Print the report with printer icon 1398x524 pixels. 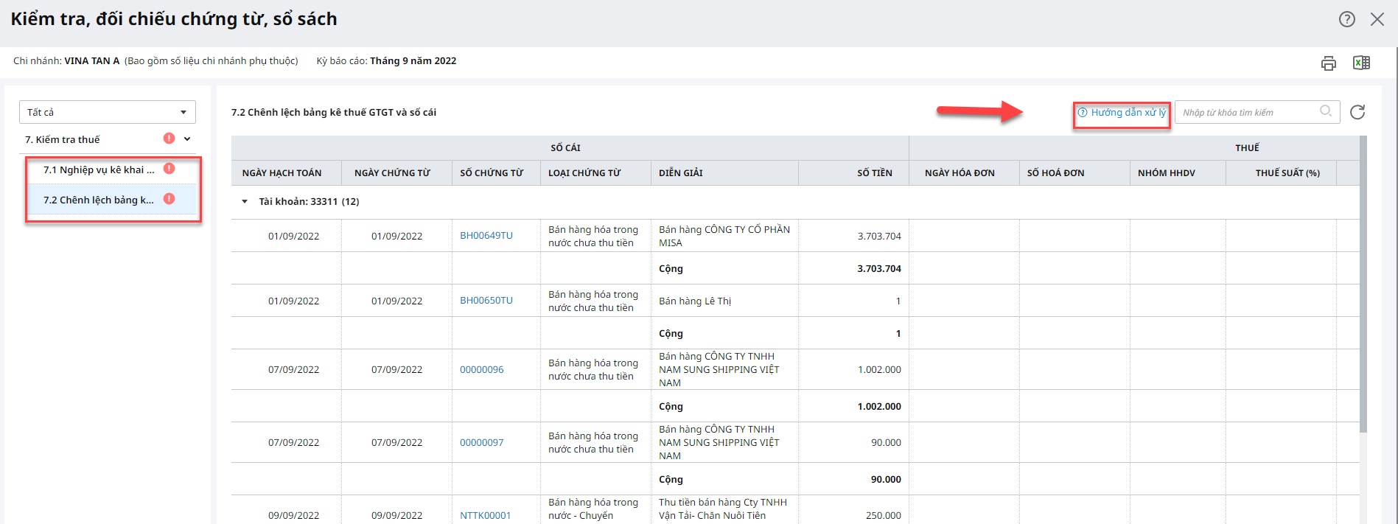[x=1329, y=63]
